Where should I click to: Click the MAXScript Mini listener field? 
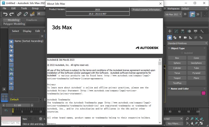(x=11, y=123)
